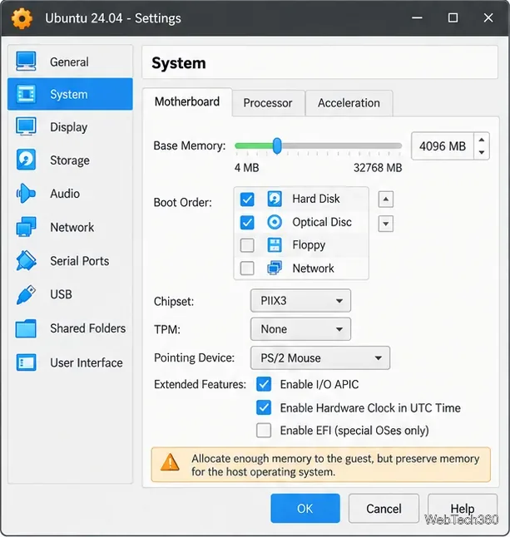This screenshot has height=537, width=510.
Task: Toggle Enable Hardware Clock in UTC Time
Action: [264, 407]
